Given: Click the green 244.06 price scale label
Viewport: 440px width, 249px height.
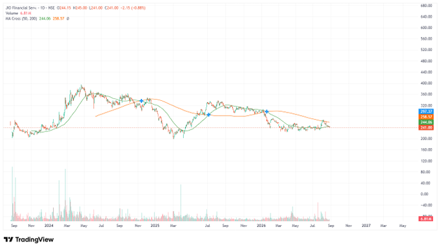Looking at the screenshot, I should 426,122.
